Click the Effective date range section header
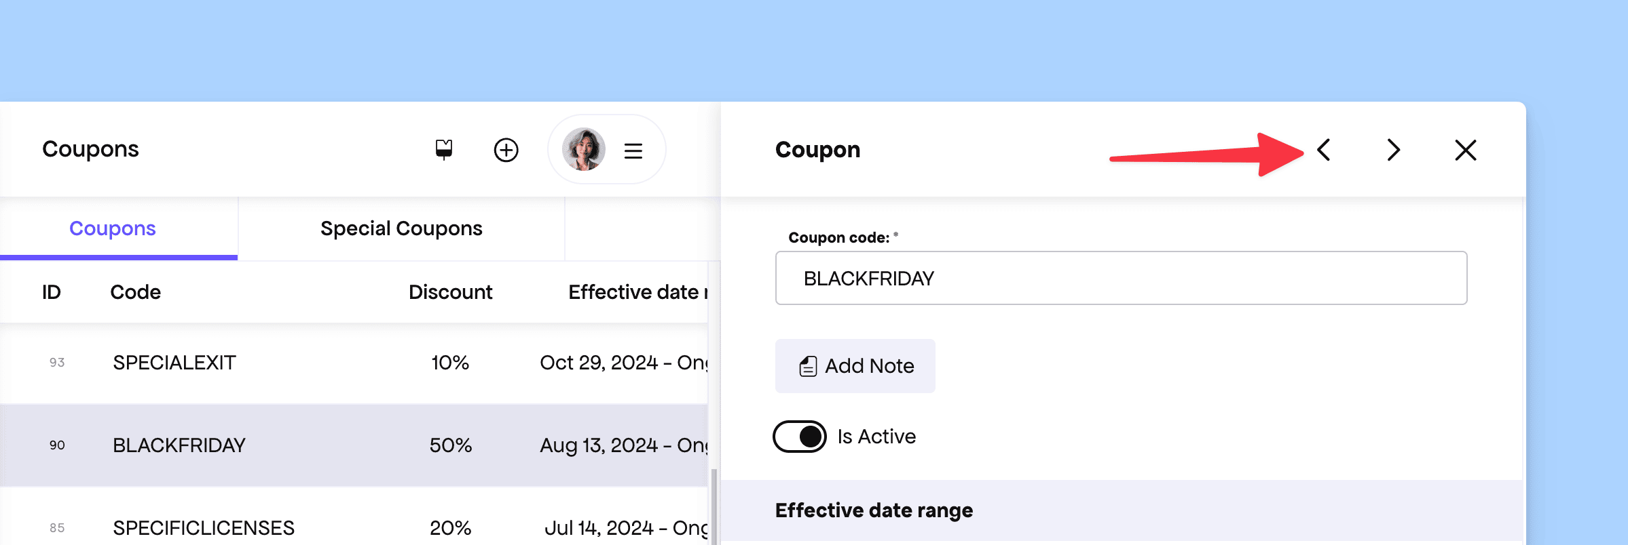This screenshot has width=1628, height=545. point(874,510)
